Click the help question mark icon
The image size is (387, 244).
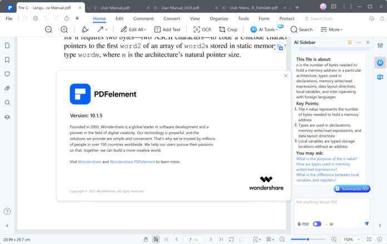coord(7,211)
